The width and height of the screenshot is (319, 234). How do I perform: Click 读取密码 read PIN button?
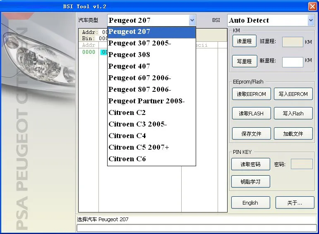[x=250, y=164]
